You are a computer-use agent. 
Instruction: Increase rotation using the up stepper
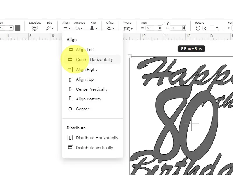[x=217, y=27]
